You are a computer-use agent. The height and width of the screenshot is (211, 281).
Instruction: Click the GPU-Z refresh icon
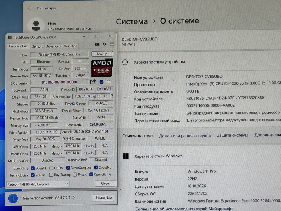click(105, 44)
